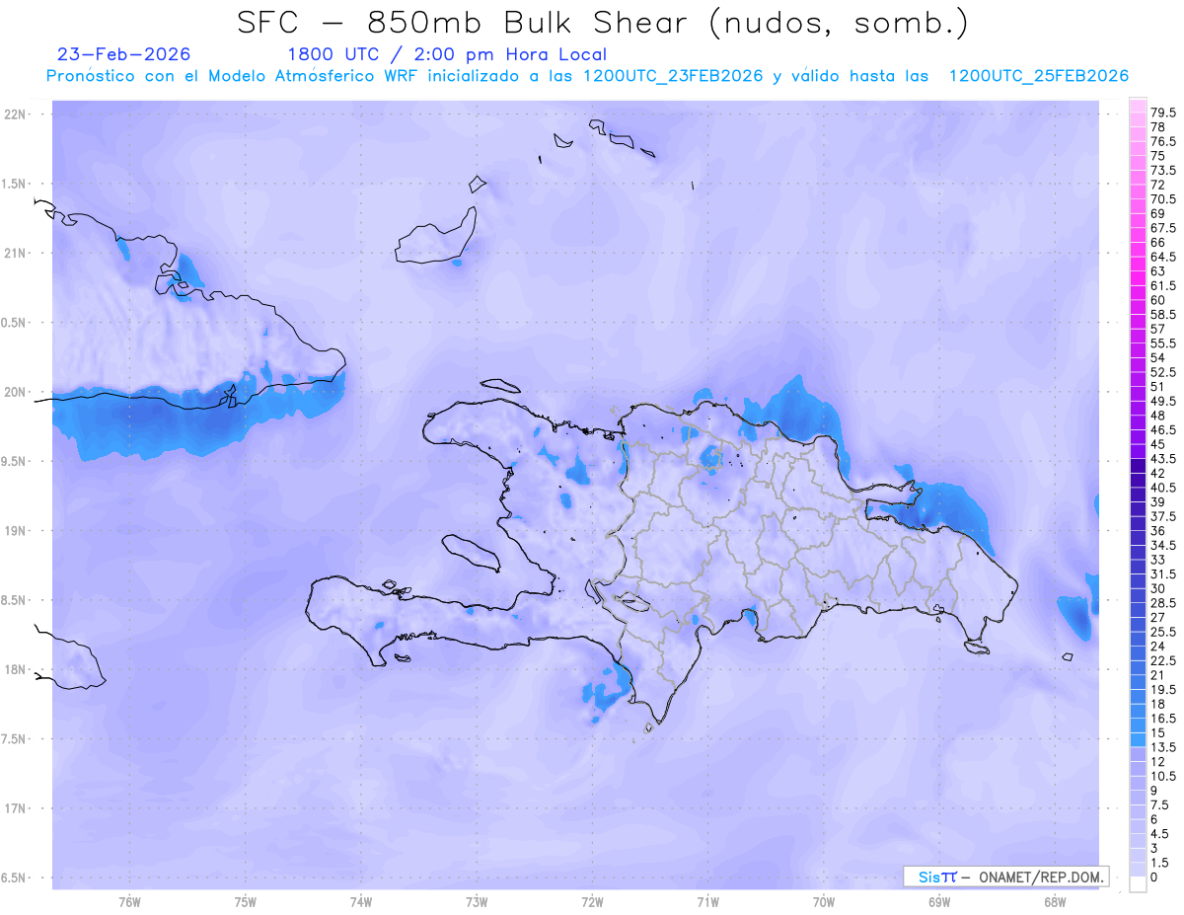Click the '20N' latitude label
The height and width of the screenshot is (915, 1184).
tap(17, 392)
